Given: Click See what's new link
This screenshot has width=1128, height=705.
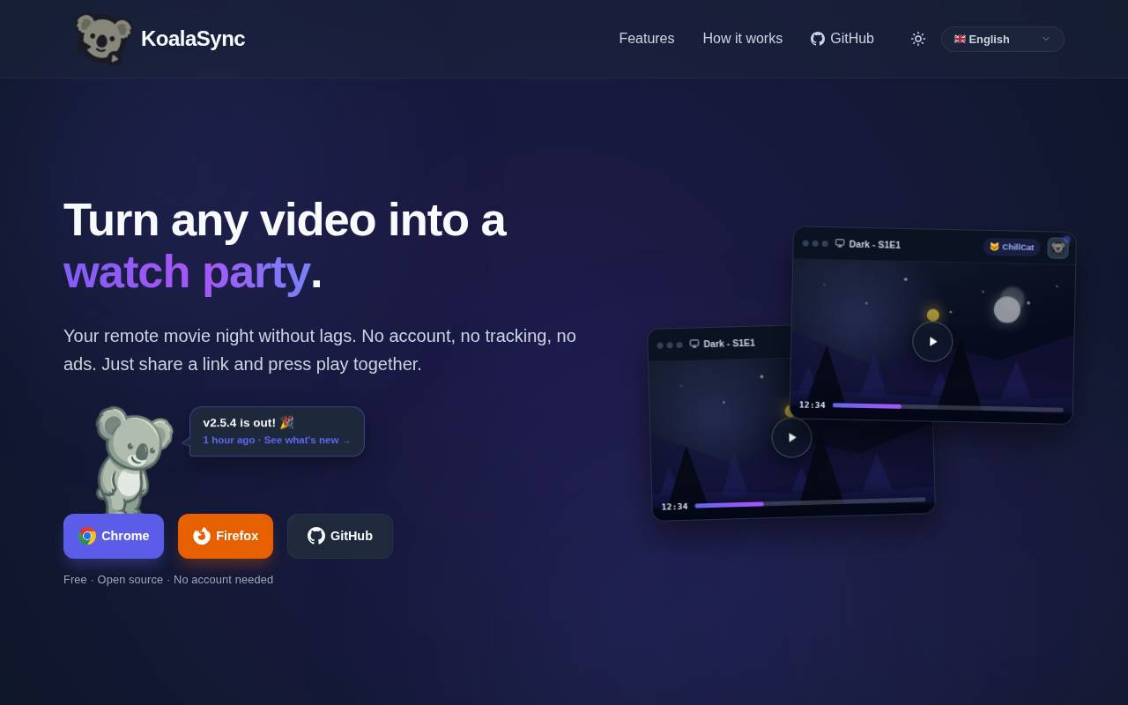Looking at the screenshot, I should coord(308,440).
